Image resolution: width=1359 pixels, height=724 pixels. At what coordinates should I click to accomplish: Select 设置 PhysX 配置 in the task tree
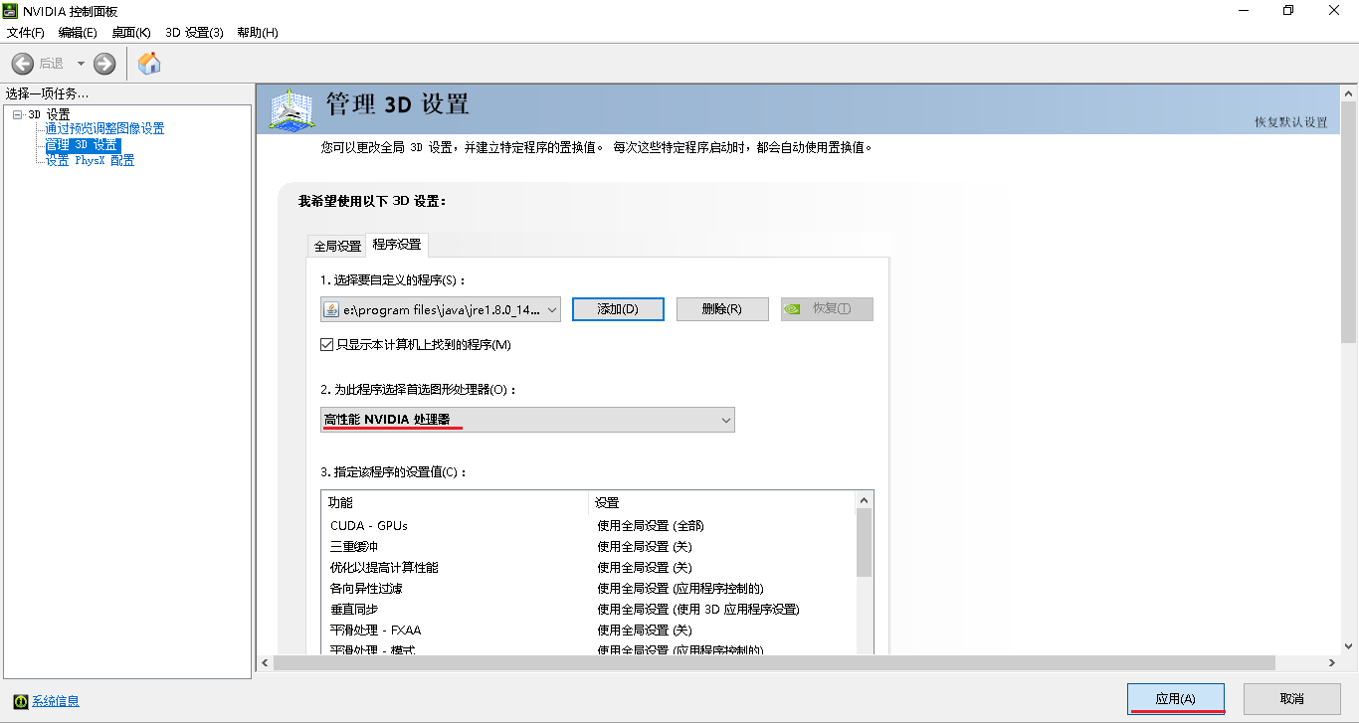coord(90,160)
